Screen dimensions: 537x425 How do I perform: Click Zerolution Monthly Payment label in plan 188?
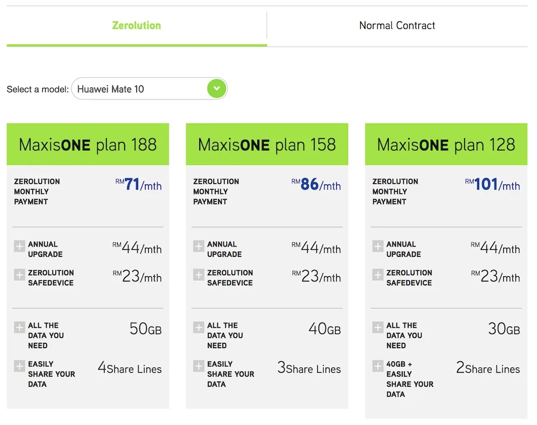37,192
